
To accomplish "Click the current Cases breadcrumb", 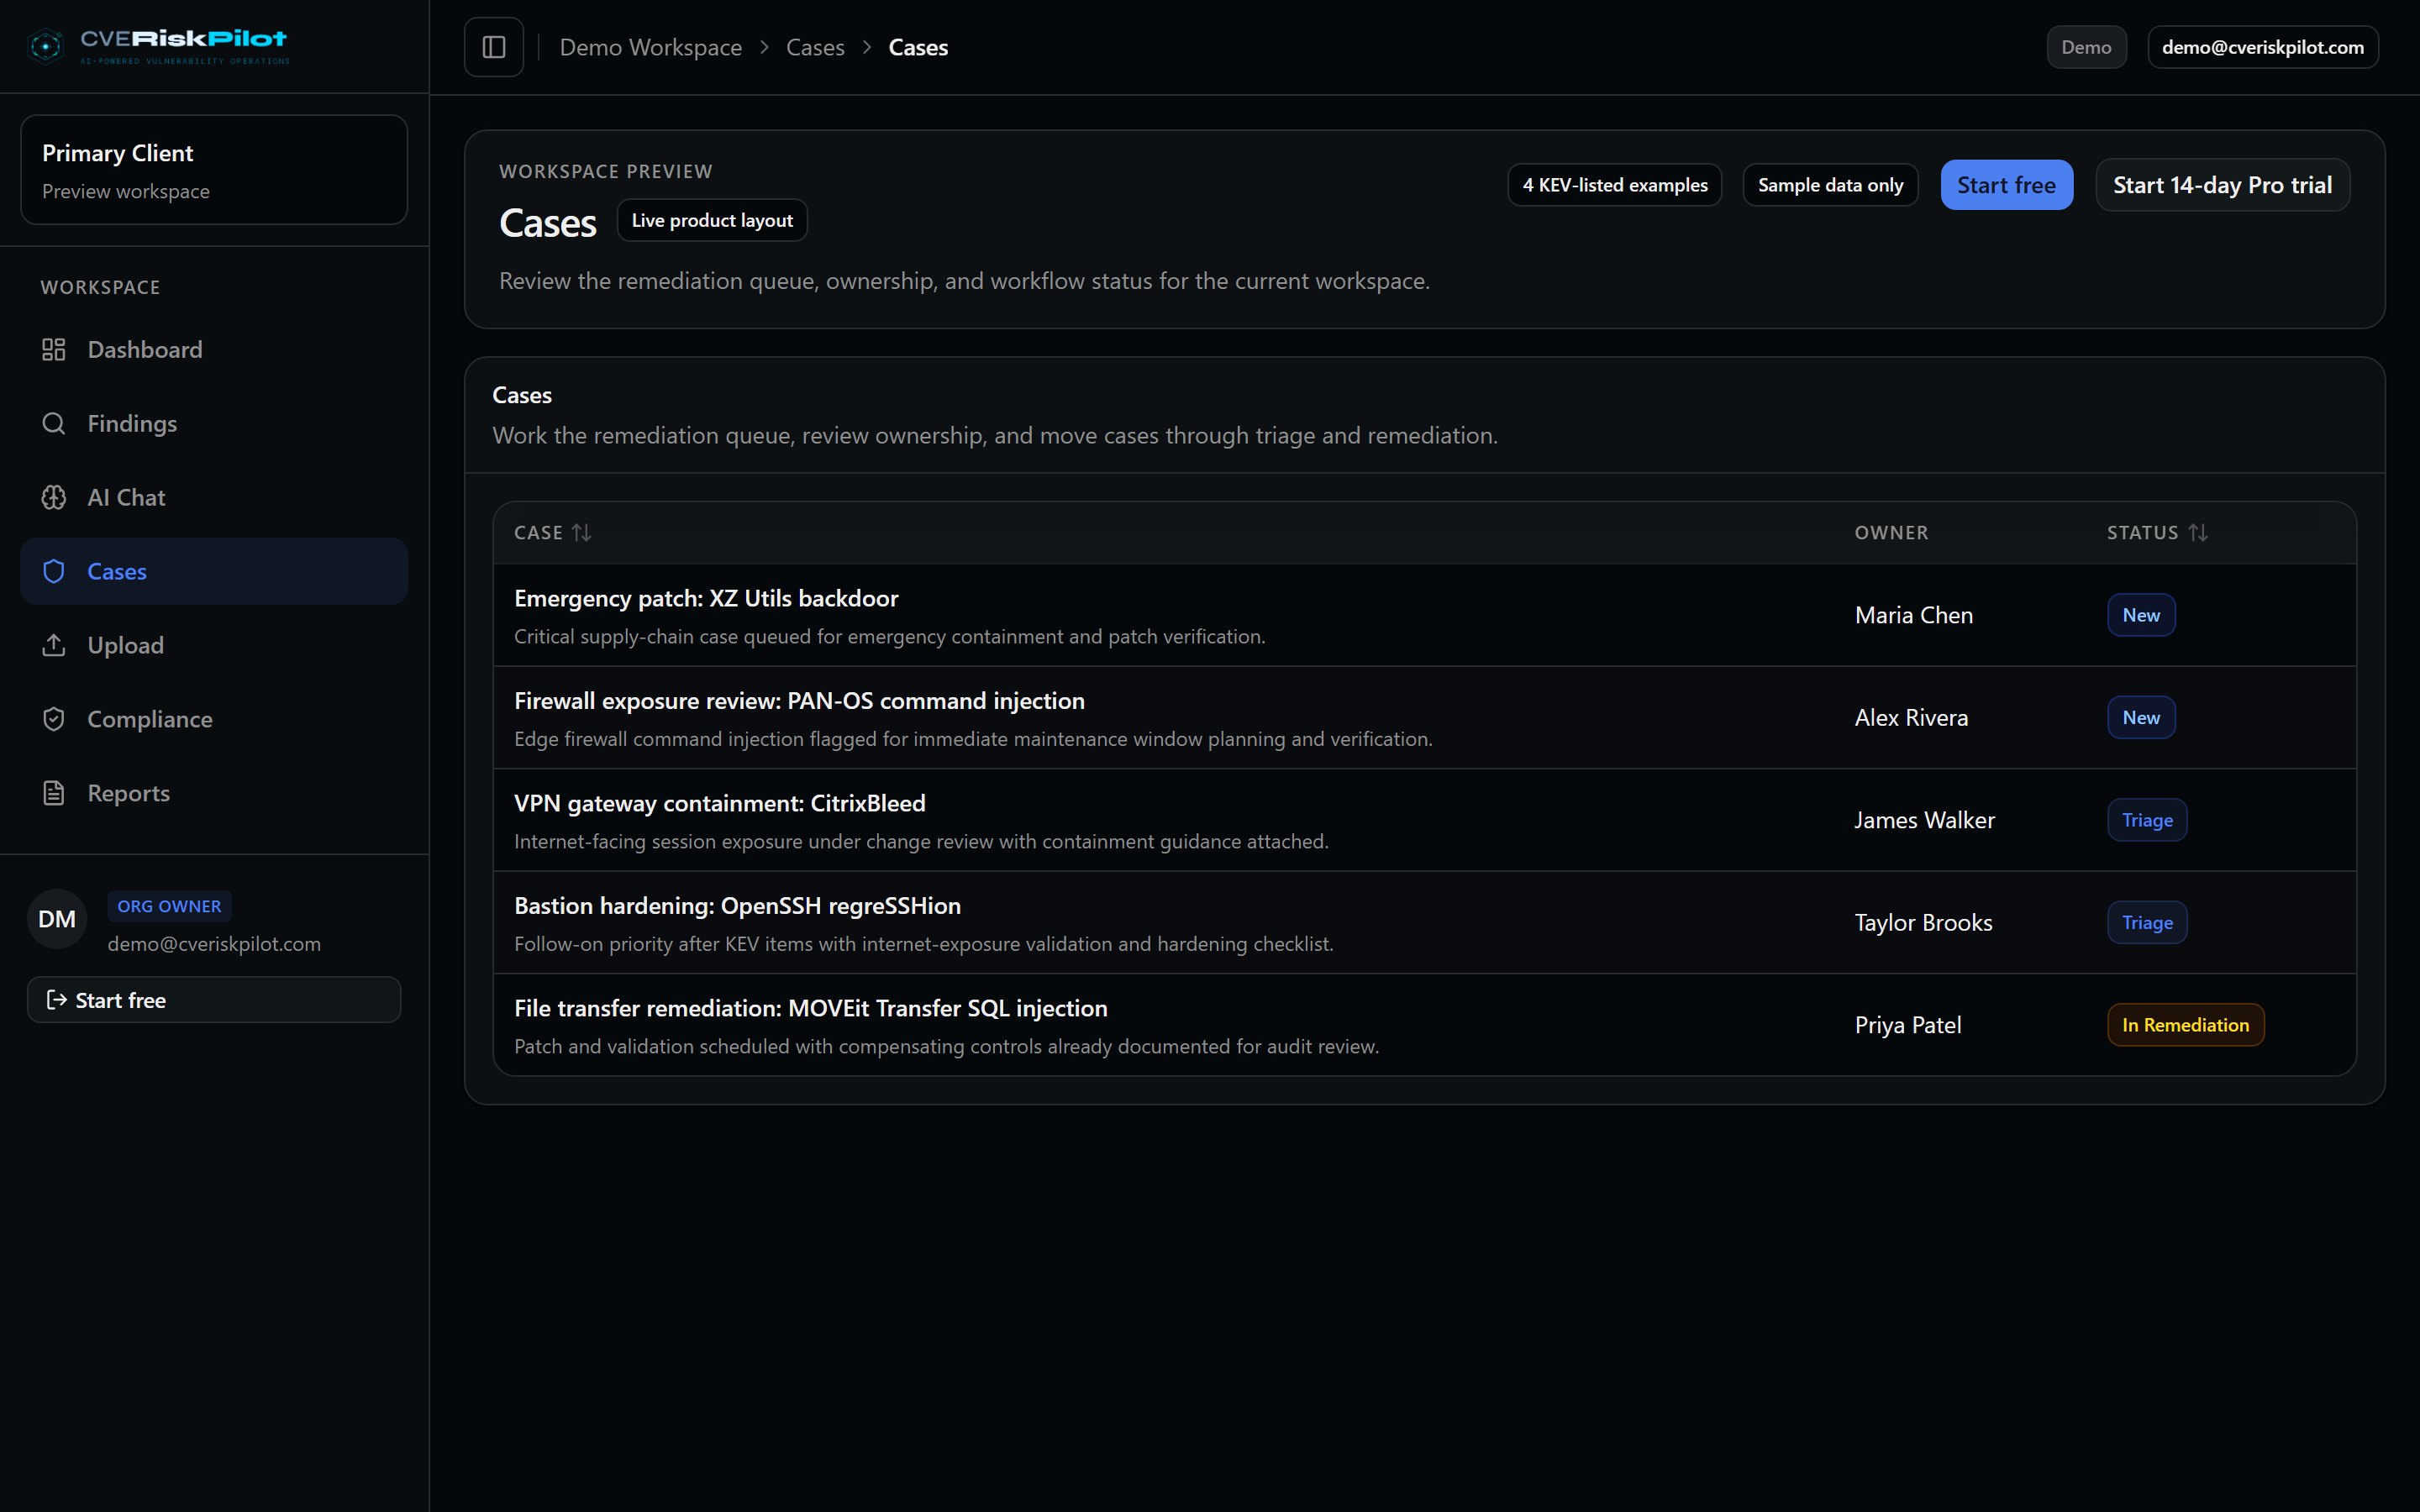I will click(x=918, y=47).
